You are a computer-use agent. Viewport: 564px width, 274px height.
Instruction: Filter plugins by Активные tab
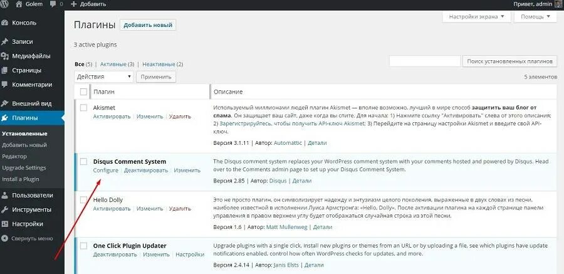pyautogui.click(x=113, y=65)
